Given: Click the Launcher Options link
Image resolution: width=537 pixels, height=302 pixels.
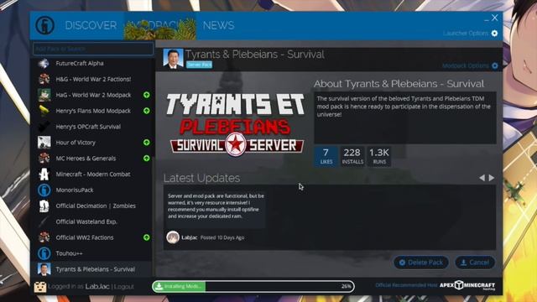Looking at the screenshot, I should click(466, 34).
